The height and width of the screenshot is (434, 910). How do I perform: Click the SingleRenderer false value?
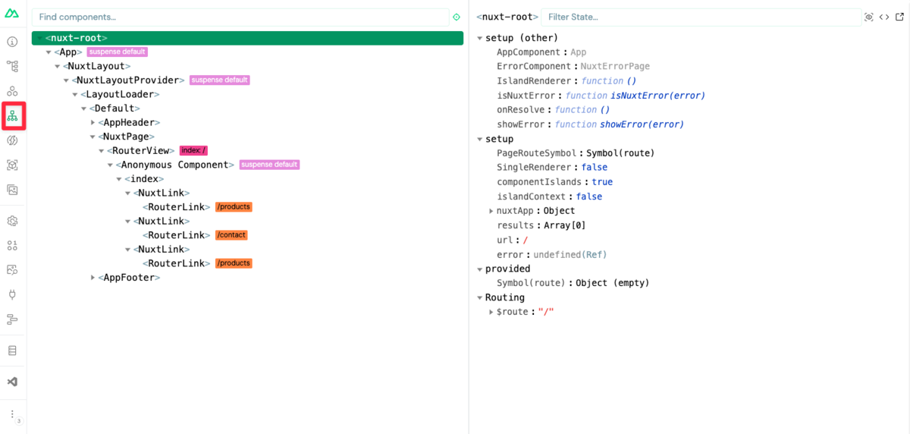(595, 167)
